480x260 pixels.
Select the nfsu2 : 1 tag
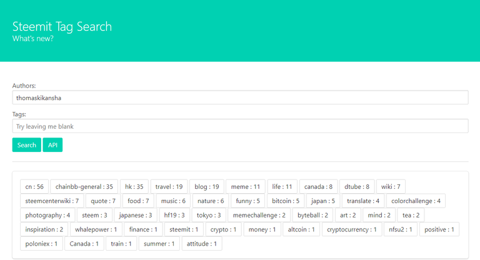coord(401,229)
